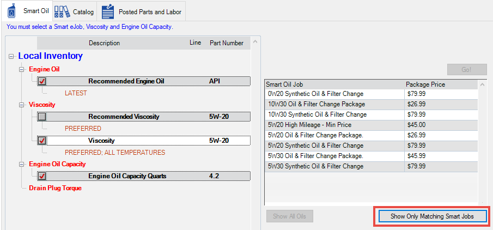Click the job list scroll up arrow
The image size is (493, 230).
(x=482, y=84)
